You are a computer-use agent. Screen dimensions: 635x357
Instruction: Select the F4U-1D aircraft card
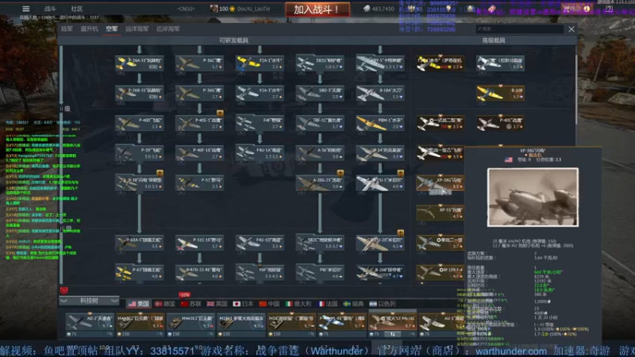[260, 243]
